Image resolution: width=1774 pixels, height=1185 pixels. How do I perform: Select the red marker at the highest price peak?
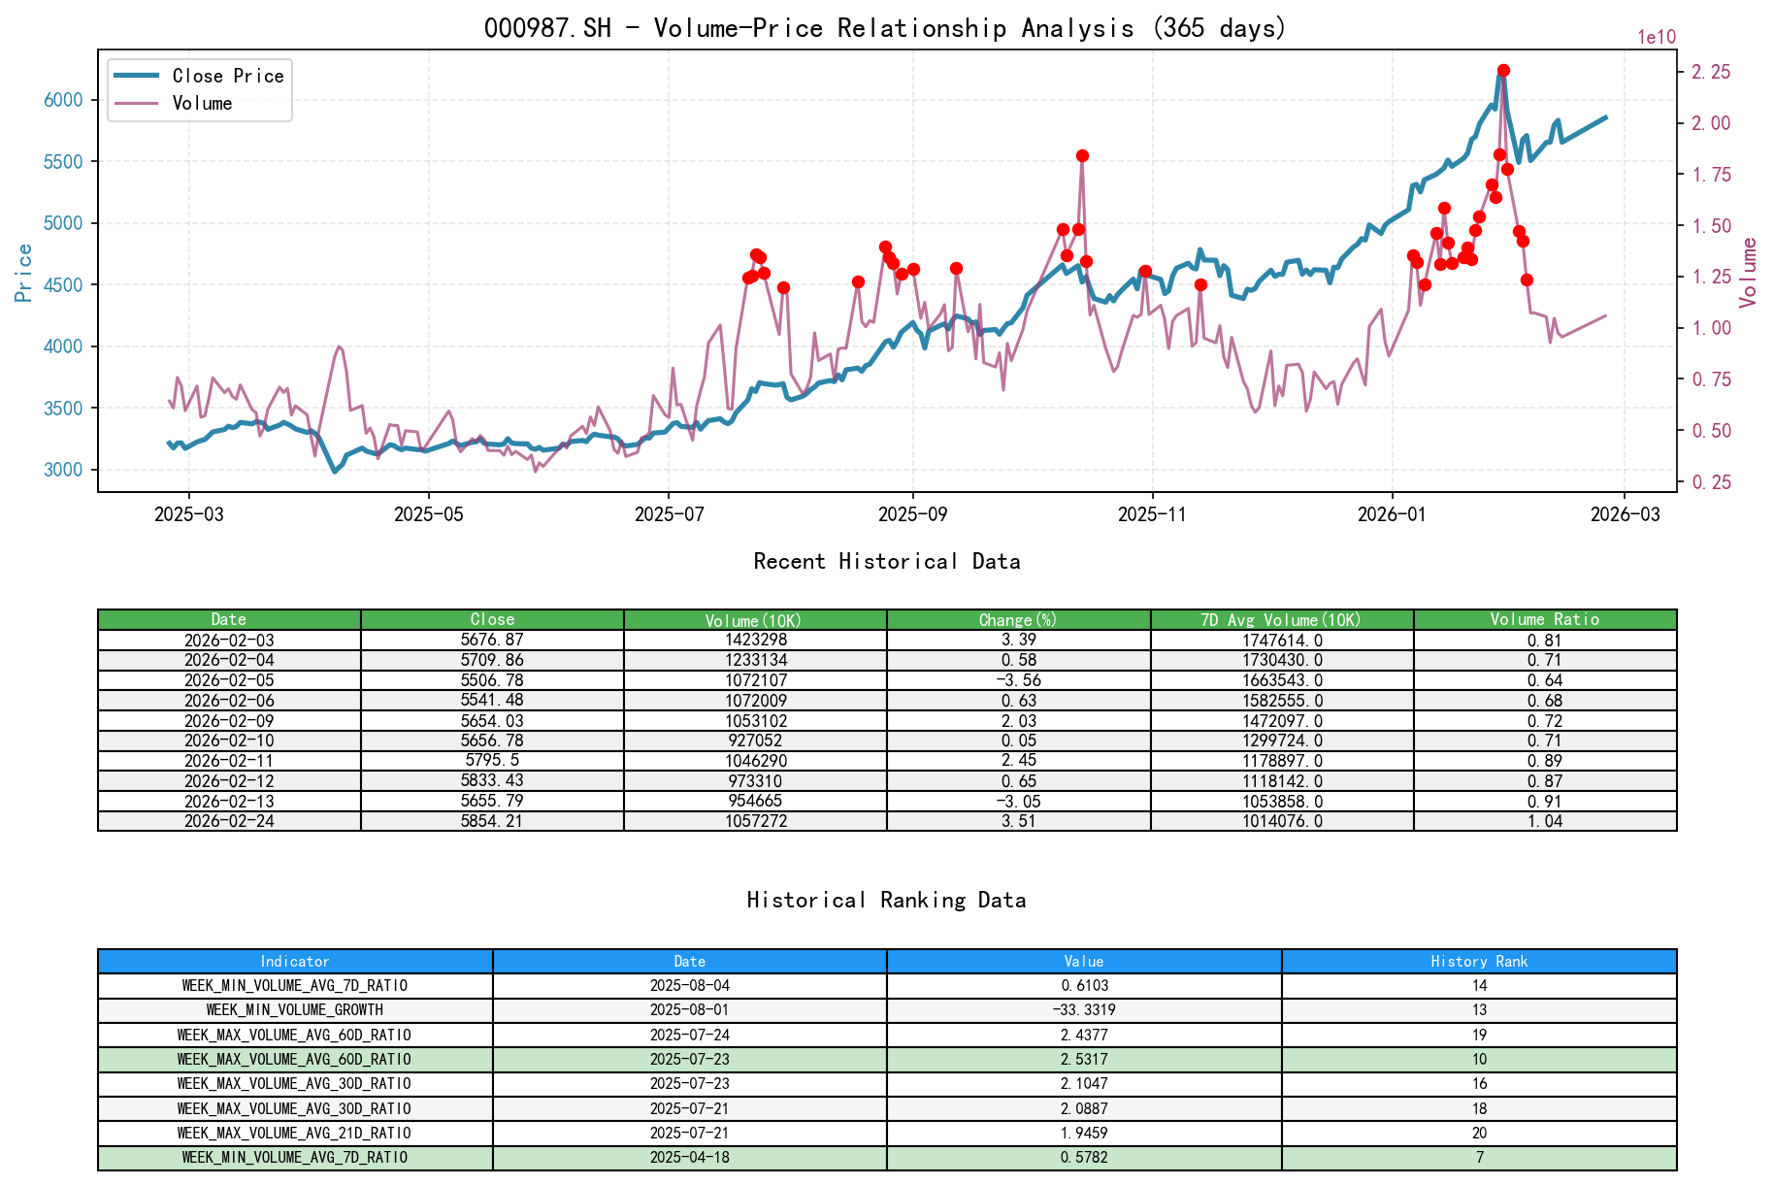(1502, 69)
